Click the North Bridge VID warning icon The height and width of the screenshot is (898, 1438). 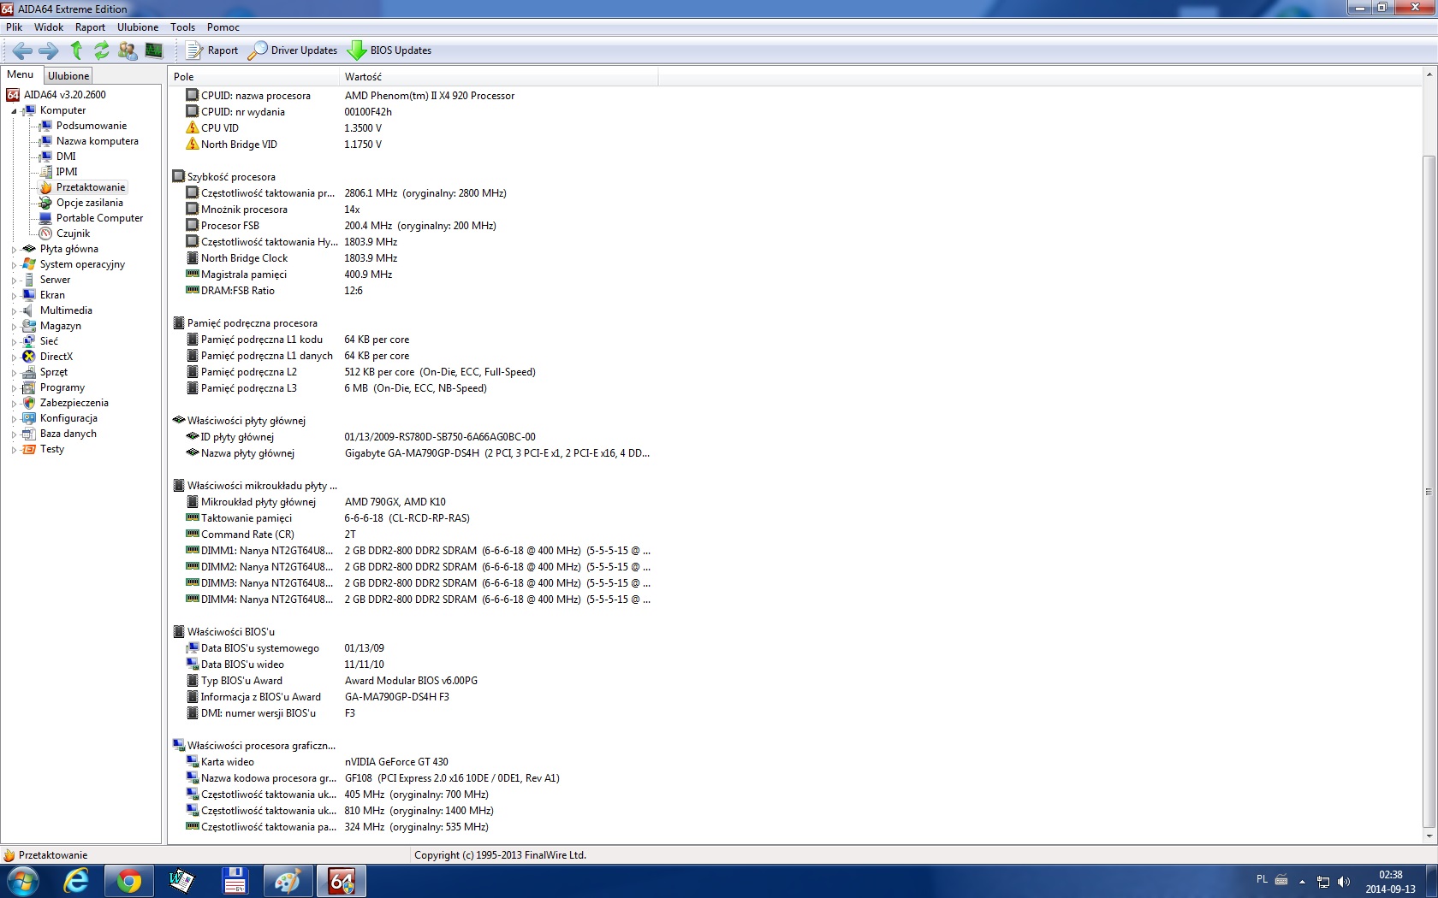(193, 145)
